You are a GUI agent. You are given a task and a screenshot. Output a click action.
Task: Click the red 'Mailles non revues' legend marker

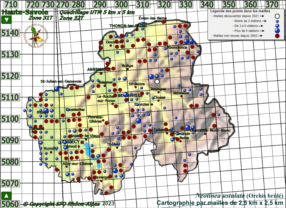[x=277, y=36]
